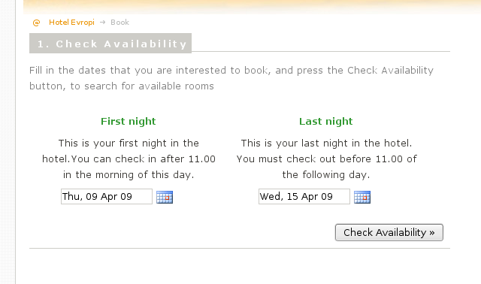Open the Last night calendar picker icon
Viewport: 481px width, 284px height.
point(362,197)
